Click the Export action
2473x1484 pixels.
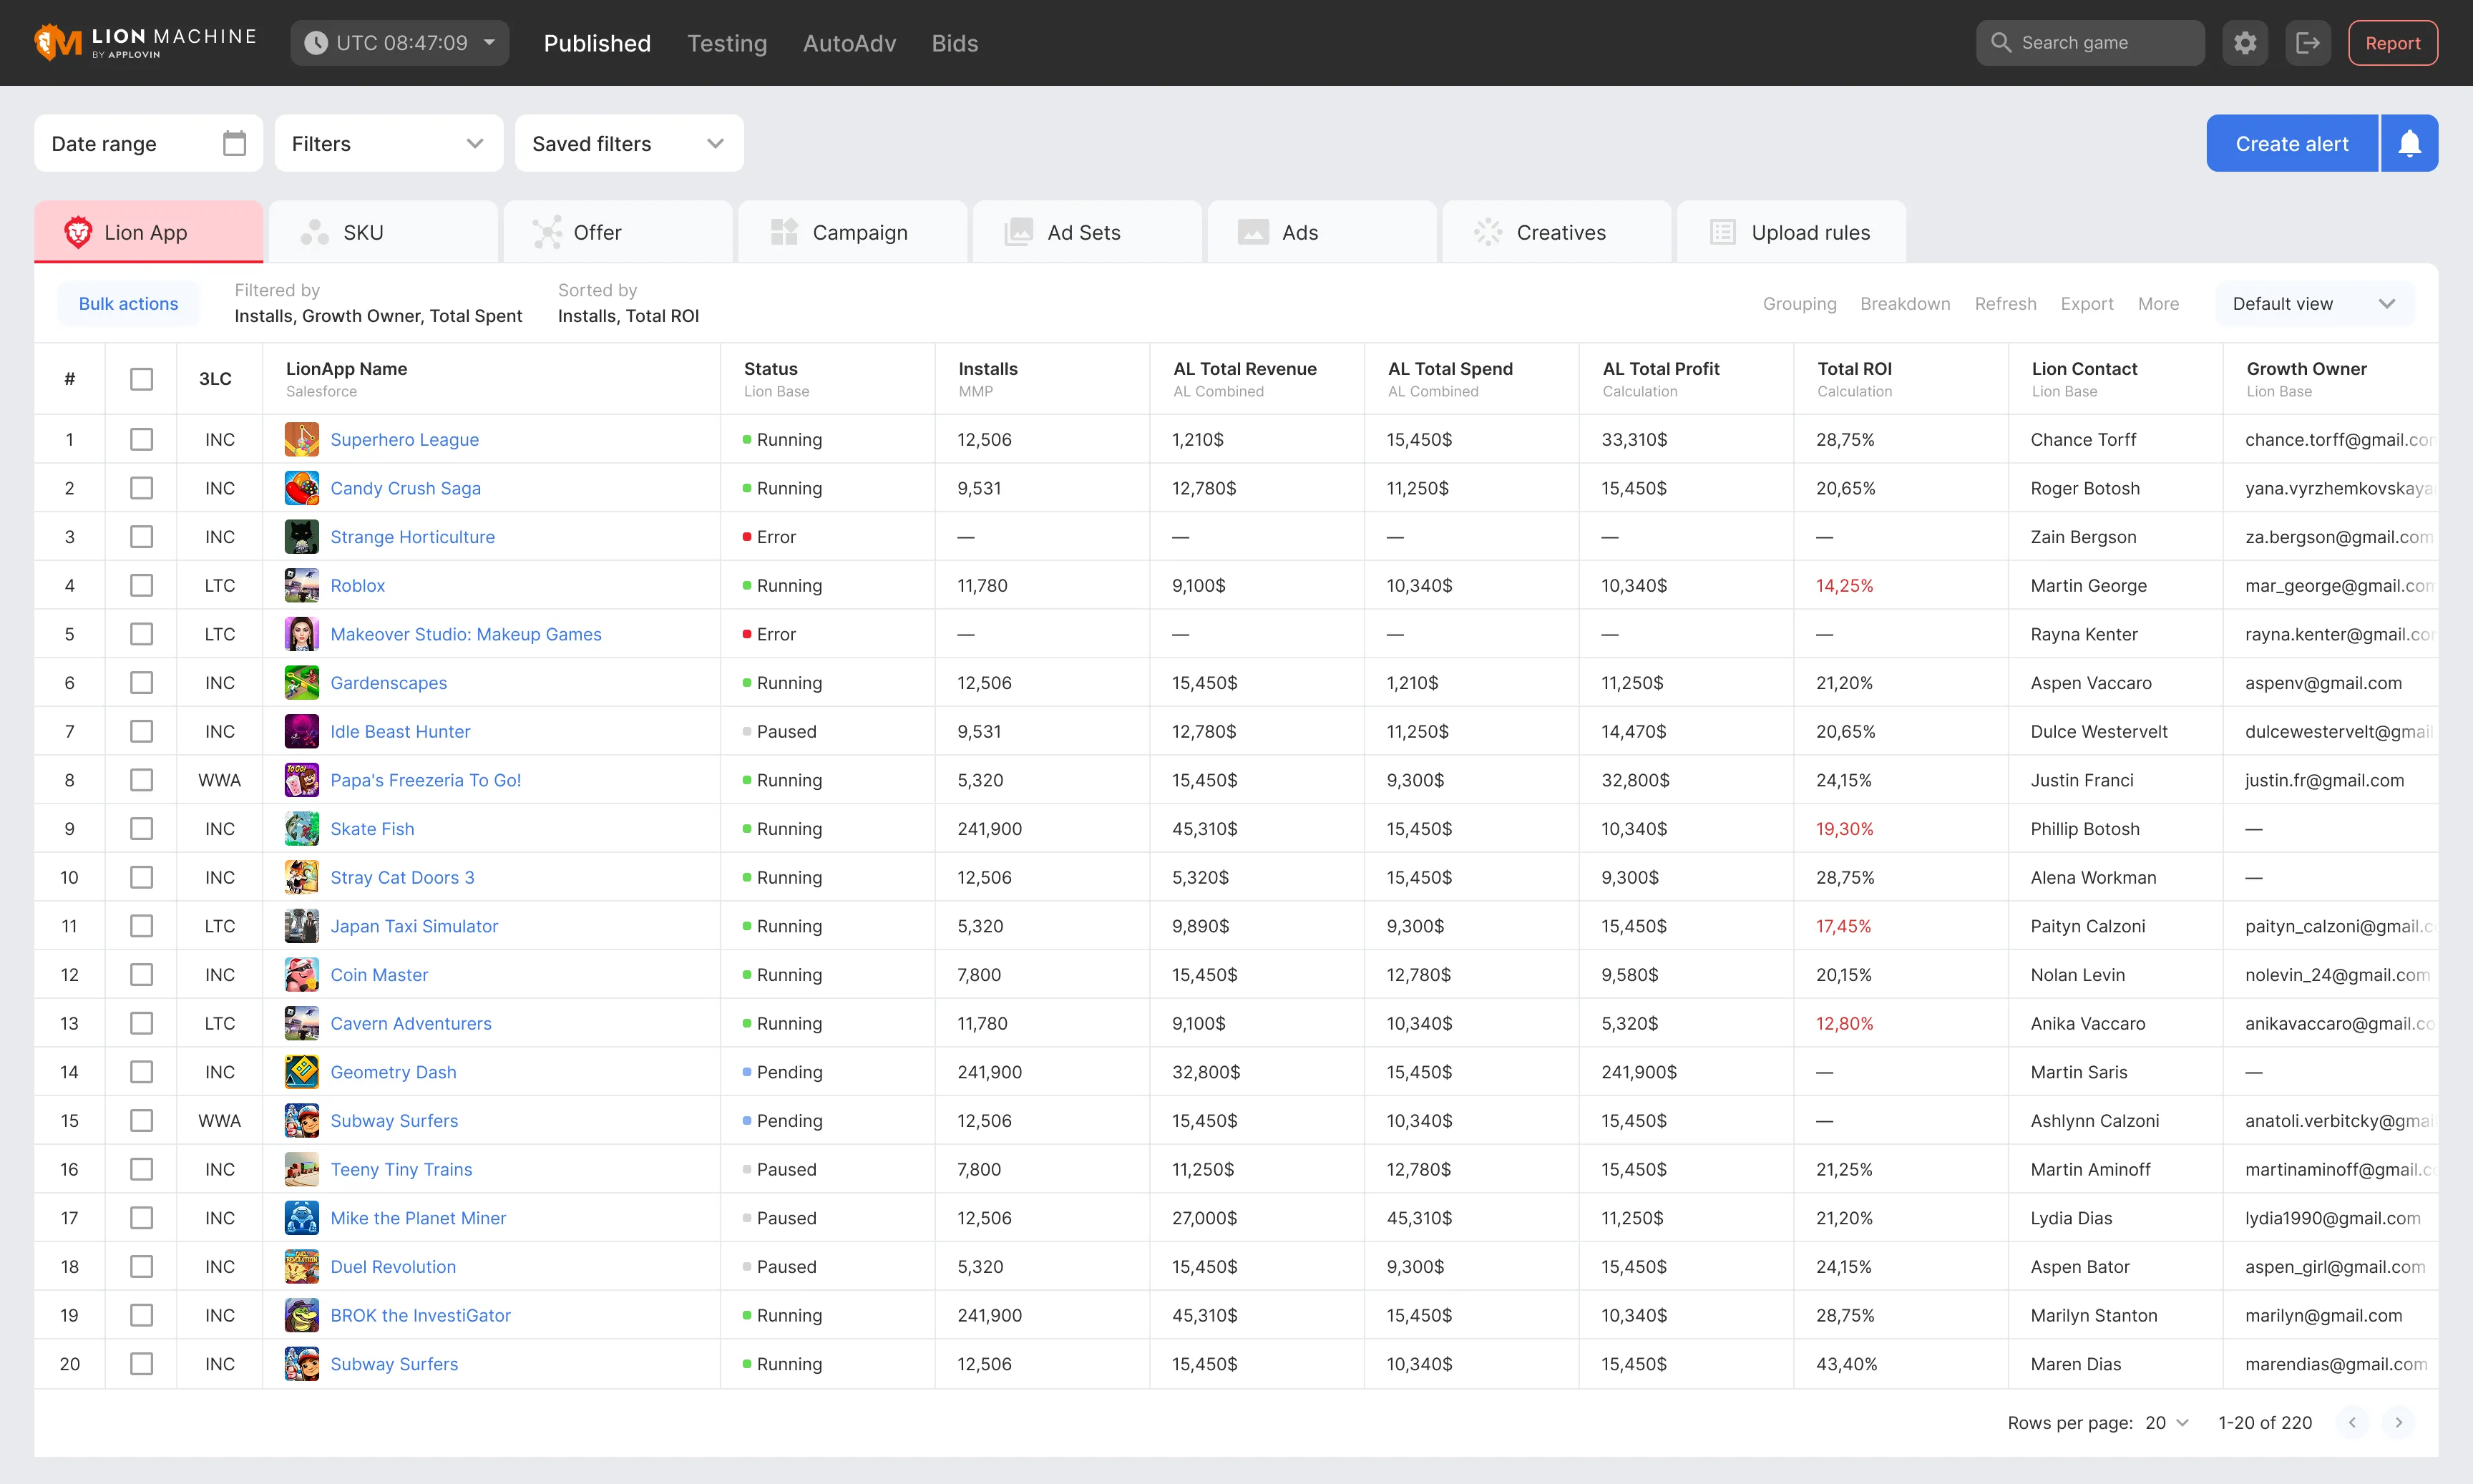pos(2087,303)
